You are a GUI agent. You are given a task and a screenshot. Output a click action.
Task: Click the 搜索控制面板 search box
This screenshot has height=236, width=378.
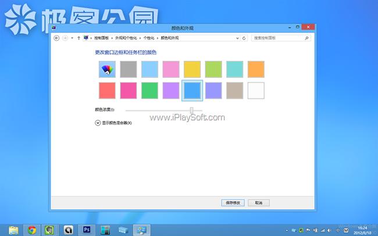click(279, 38)
